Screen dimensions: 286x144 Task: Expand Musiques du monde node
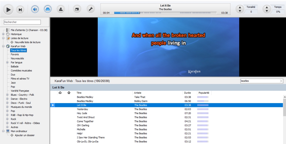tap(7, 107)
